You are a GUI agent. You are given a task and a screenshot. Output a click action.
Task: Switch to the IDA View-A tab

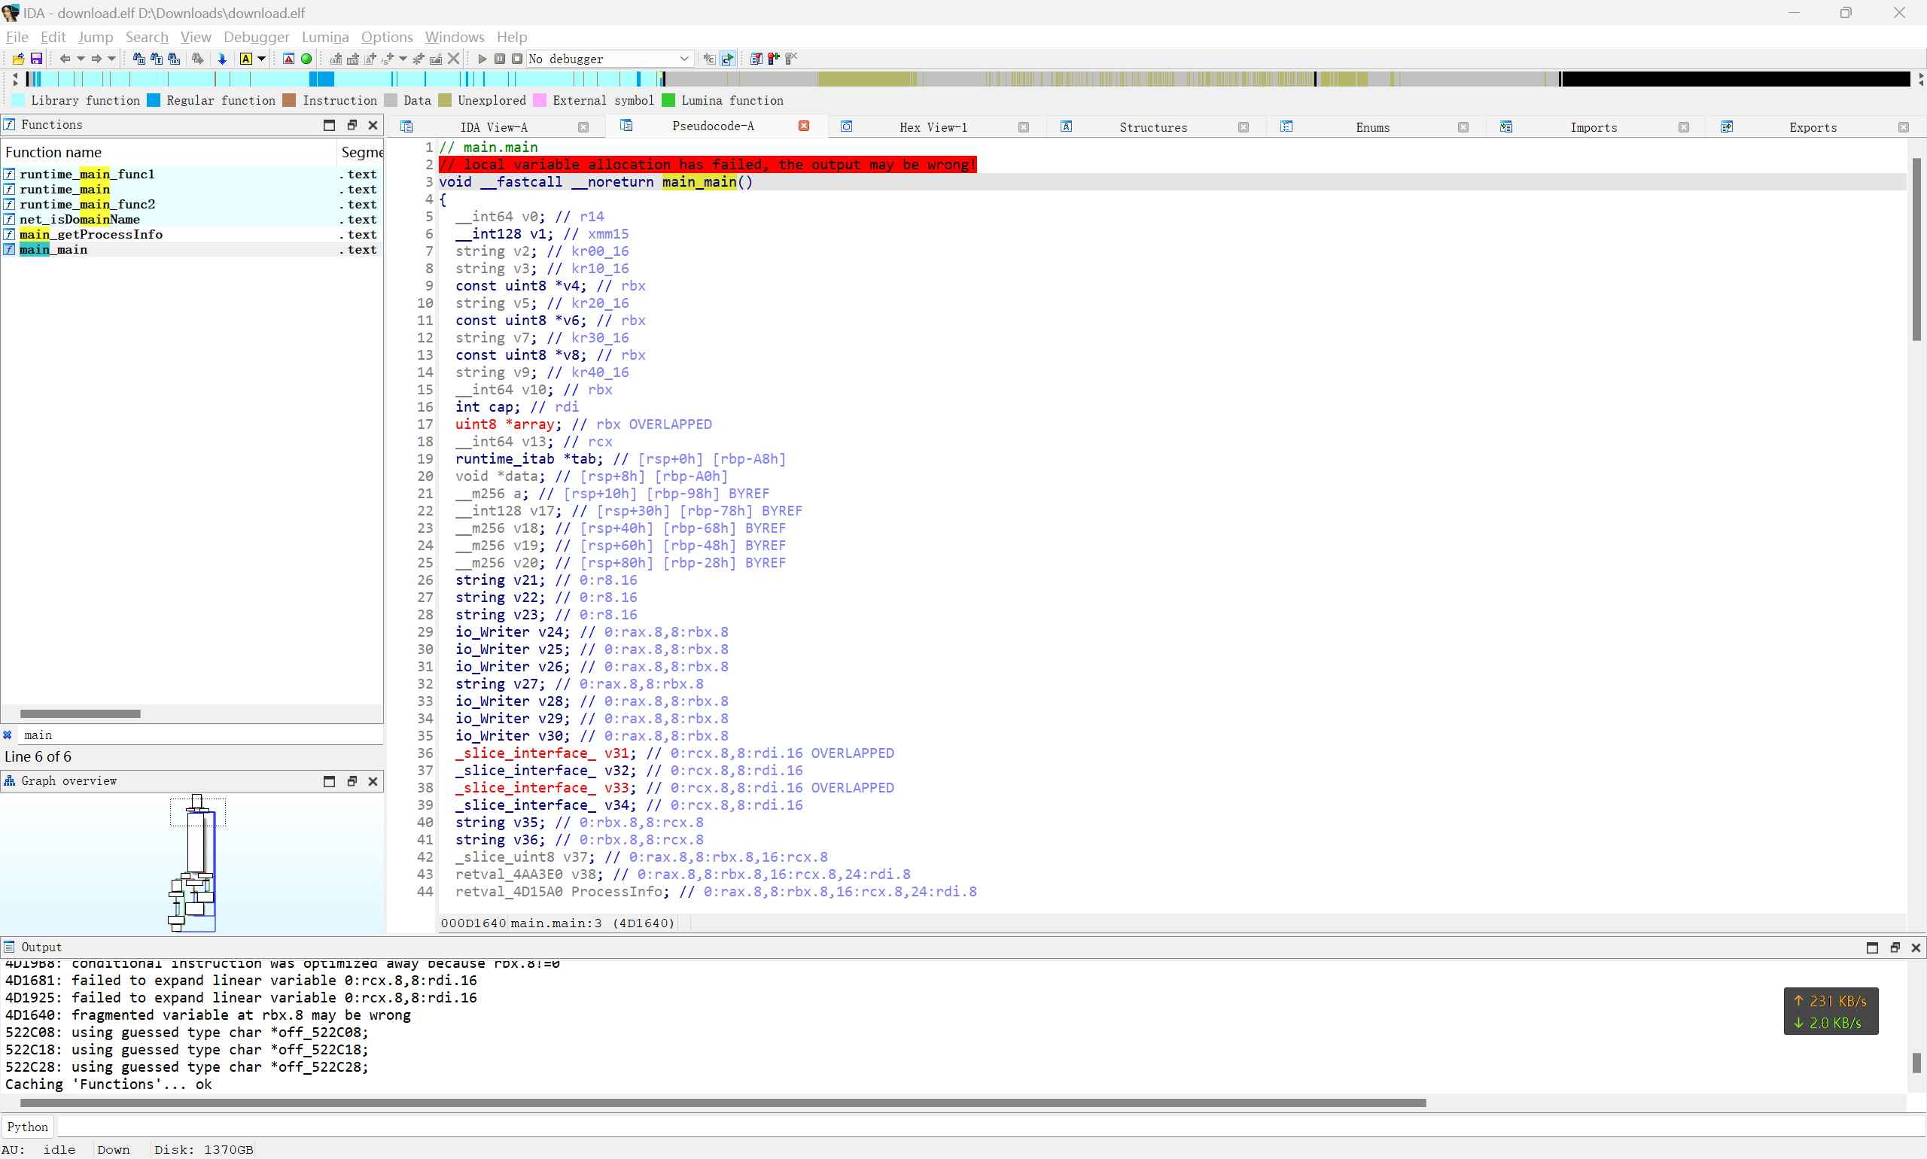(494, 127)
